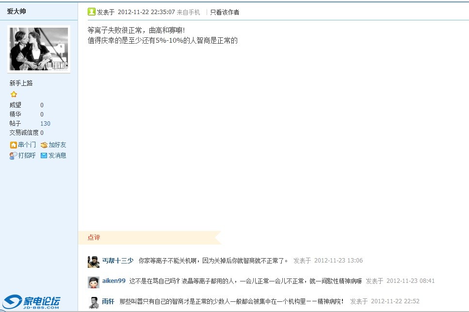The width and height of the screenshot is (469, 312).
Task: Click the 家电论坛 logo watermark
Action: click(32, 302)
